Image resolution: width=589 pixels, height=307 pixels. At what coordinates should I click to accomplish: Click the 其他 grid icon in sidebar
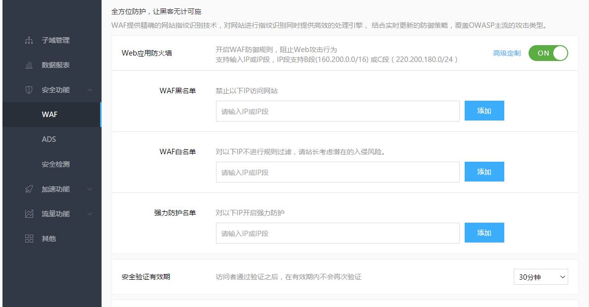[28, 239]
